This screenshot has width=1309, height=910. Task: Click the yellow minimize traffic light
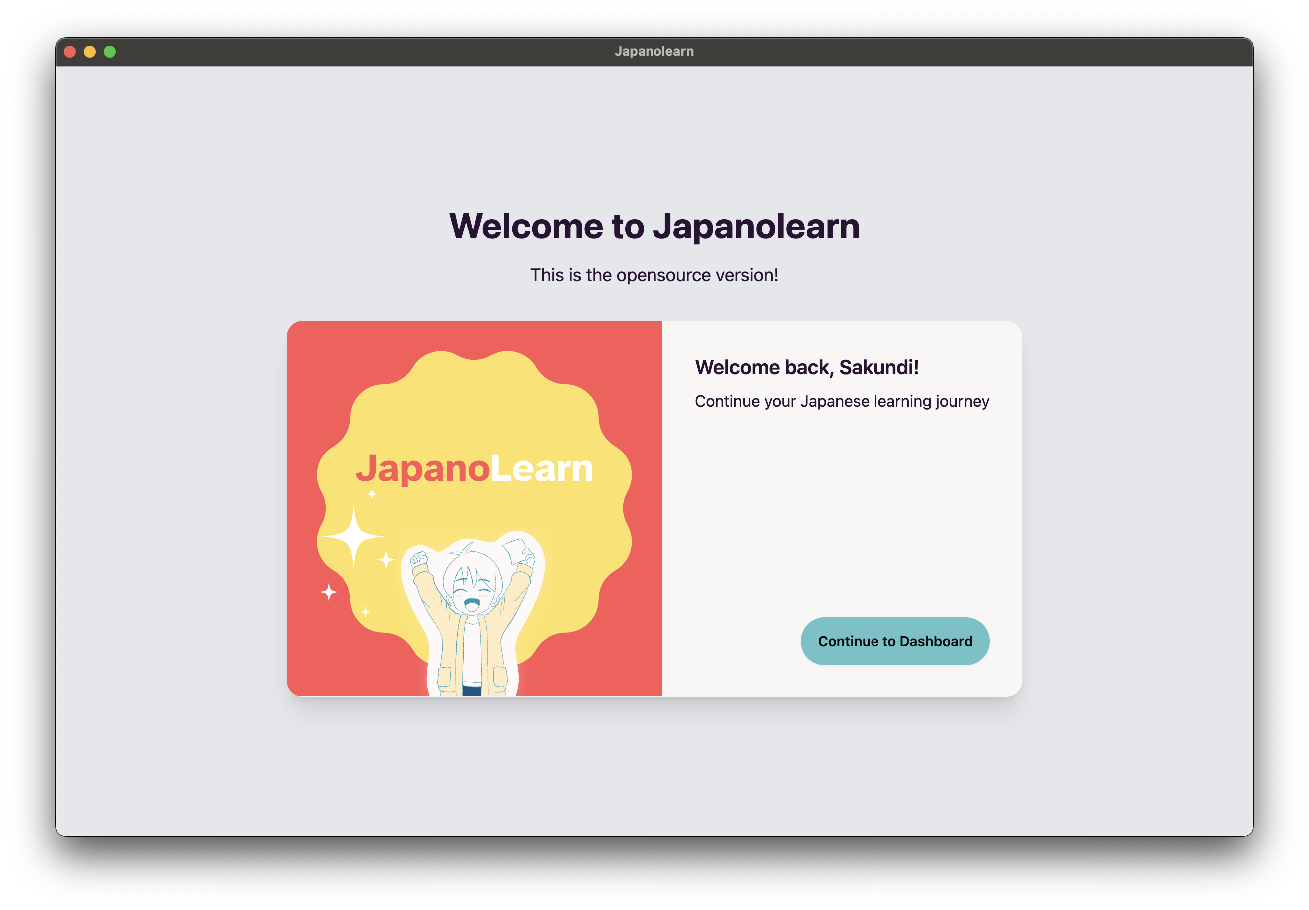coord(89,51)
